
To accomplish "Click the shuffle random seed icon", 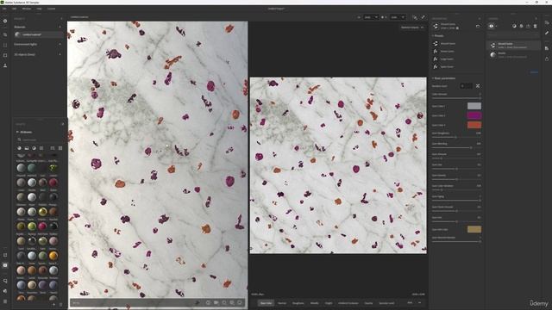I will tap(478, 86).
